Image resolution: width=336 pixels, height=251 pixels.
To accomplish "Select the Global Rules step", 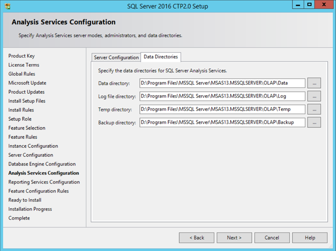I will pos(22,74).
